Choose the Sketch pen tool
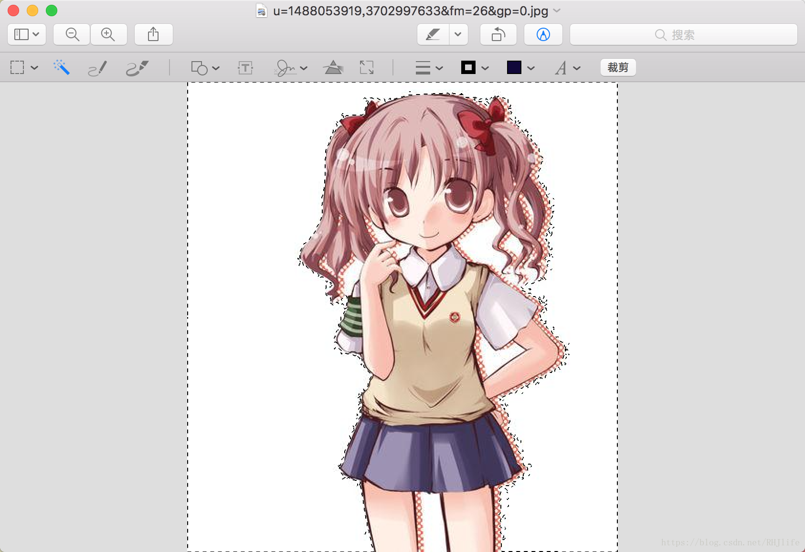Image resolution: width=805 pixels, height=552 pixels. tap(98, 68)
